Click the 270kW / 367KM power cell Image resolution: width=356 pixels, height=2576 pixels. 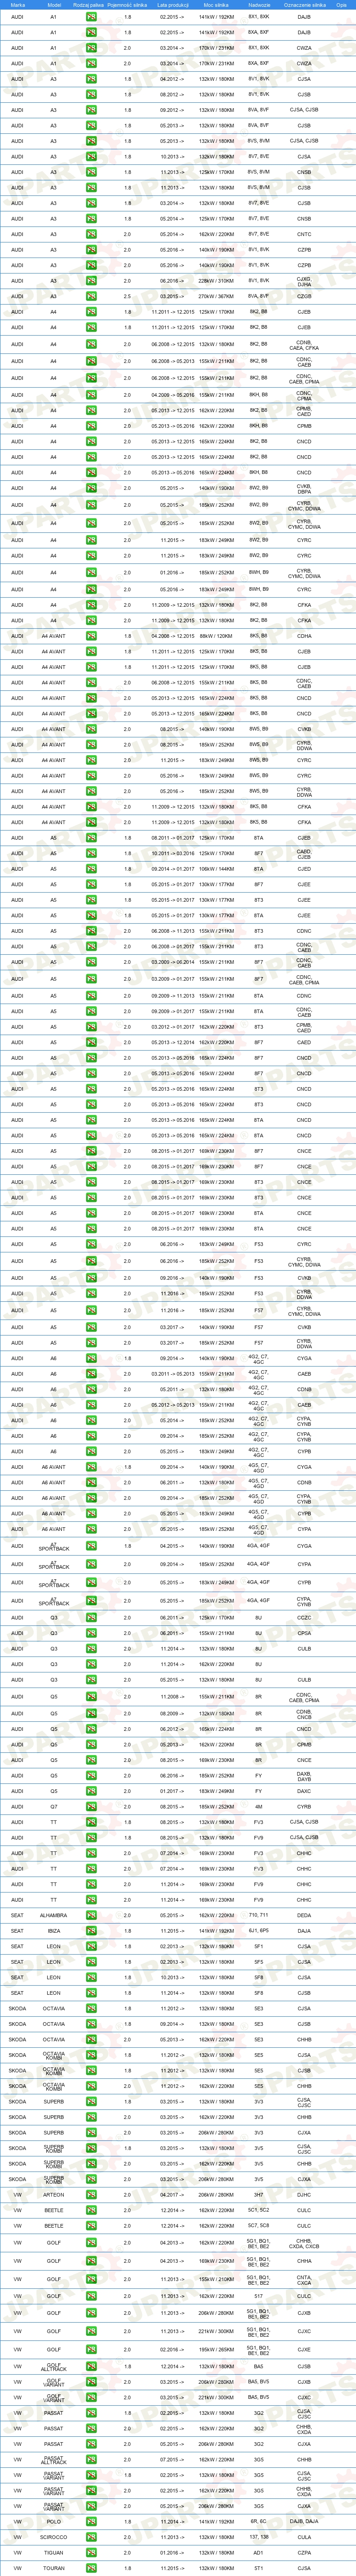[x=215, y=296]
